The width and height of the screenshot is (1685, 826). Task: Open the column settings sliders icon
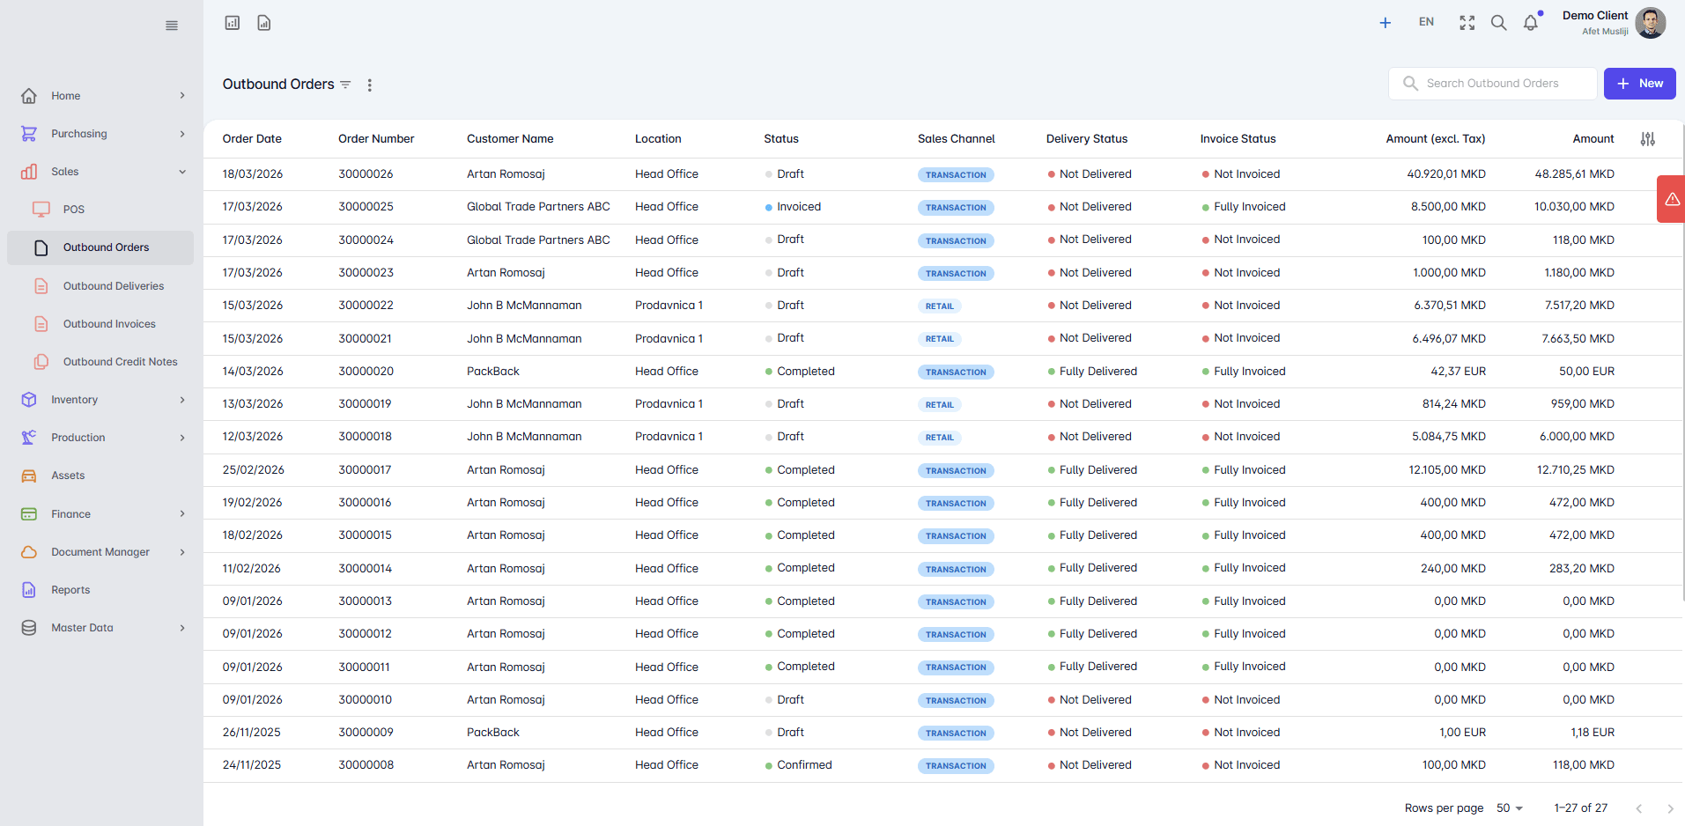click(1648, 139)
